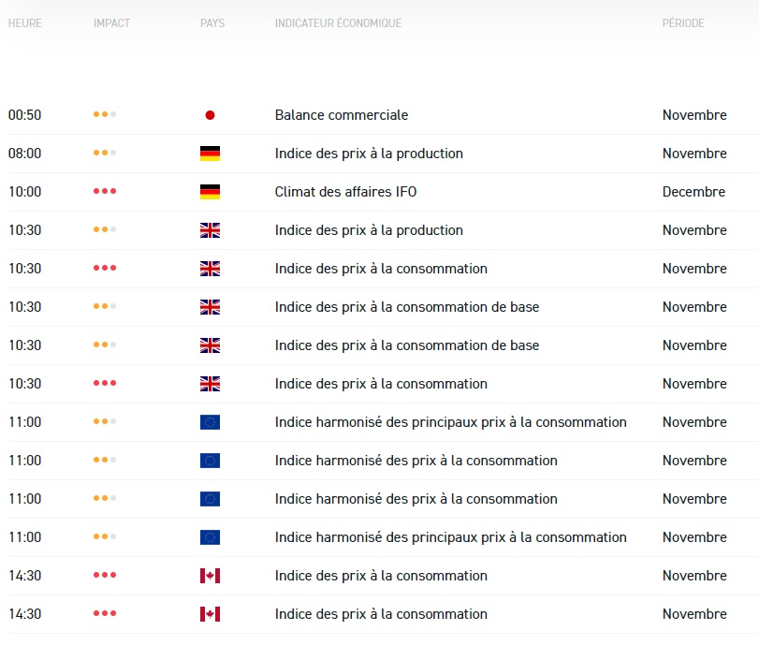Click impact dots of UK Indice des prix à la production

pos(104,230)
